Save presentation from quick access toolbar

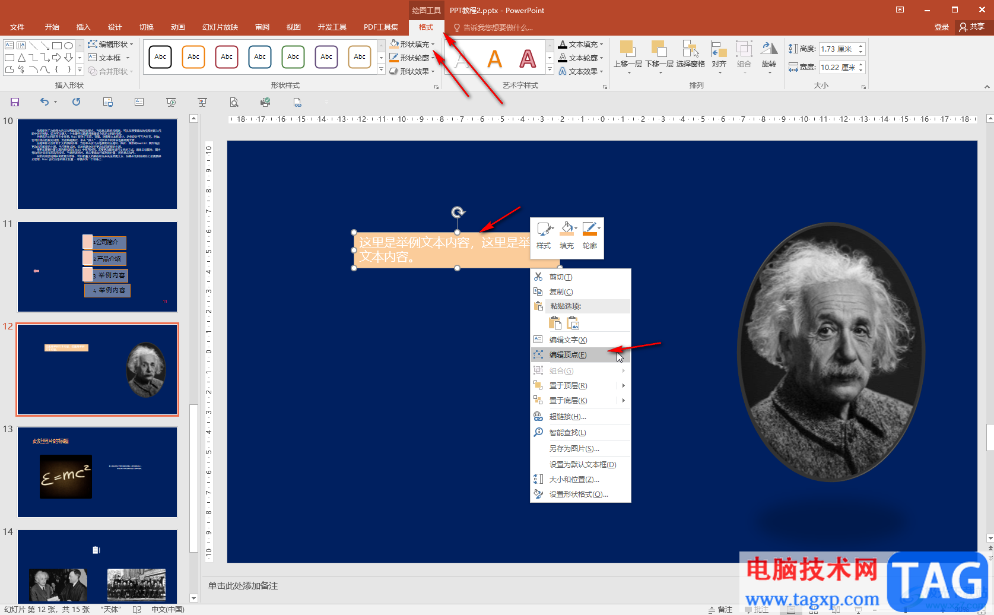pyautogui.click(x=15, y=102)
